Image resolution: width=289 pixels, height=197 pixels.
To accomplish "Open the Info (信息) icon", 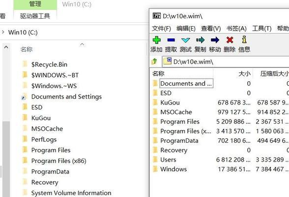I will (x=244, y=39).
